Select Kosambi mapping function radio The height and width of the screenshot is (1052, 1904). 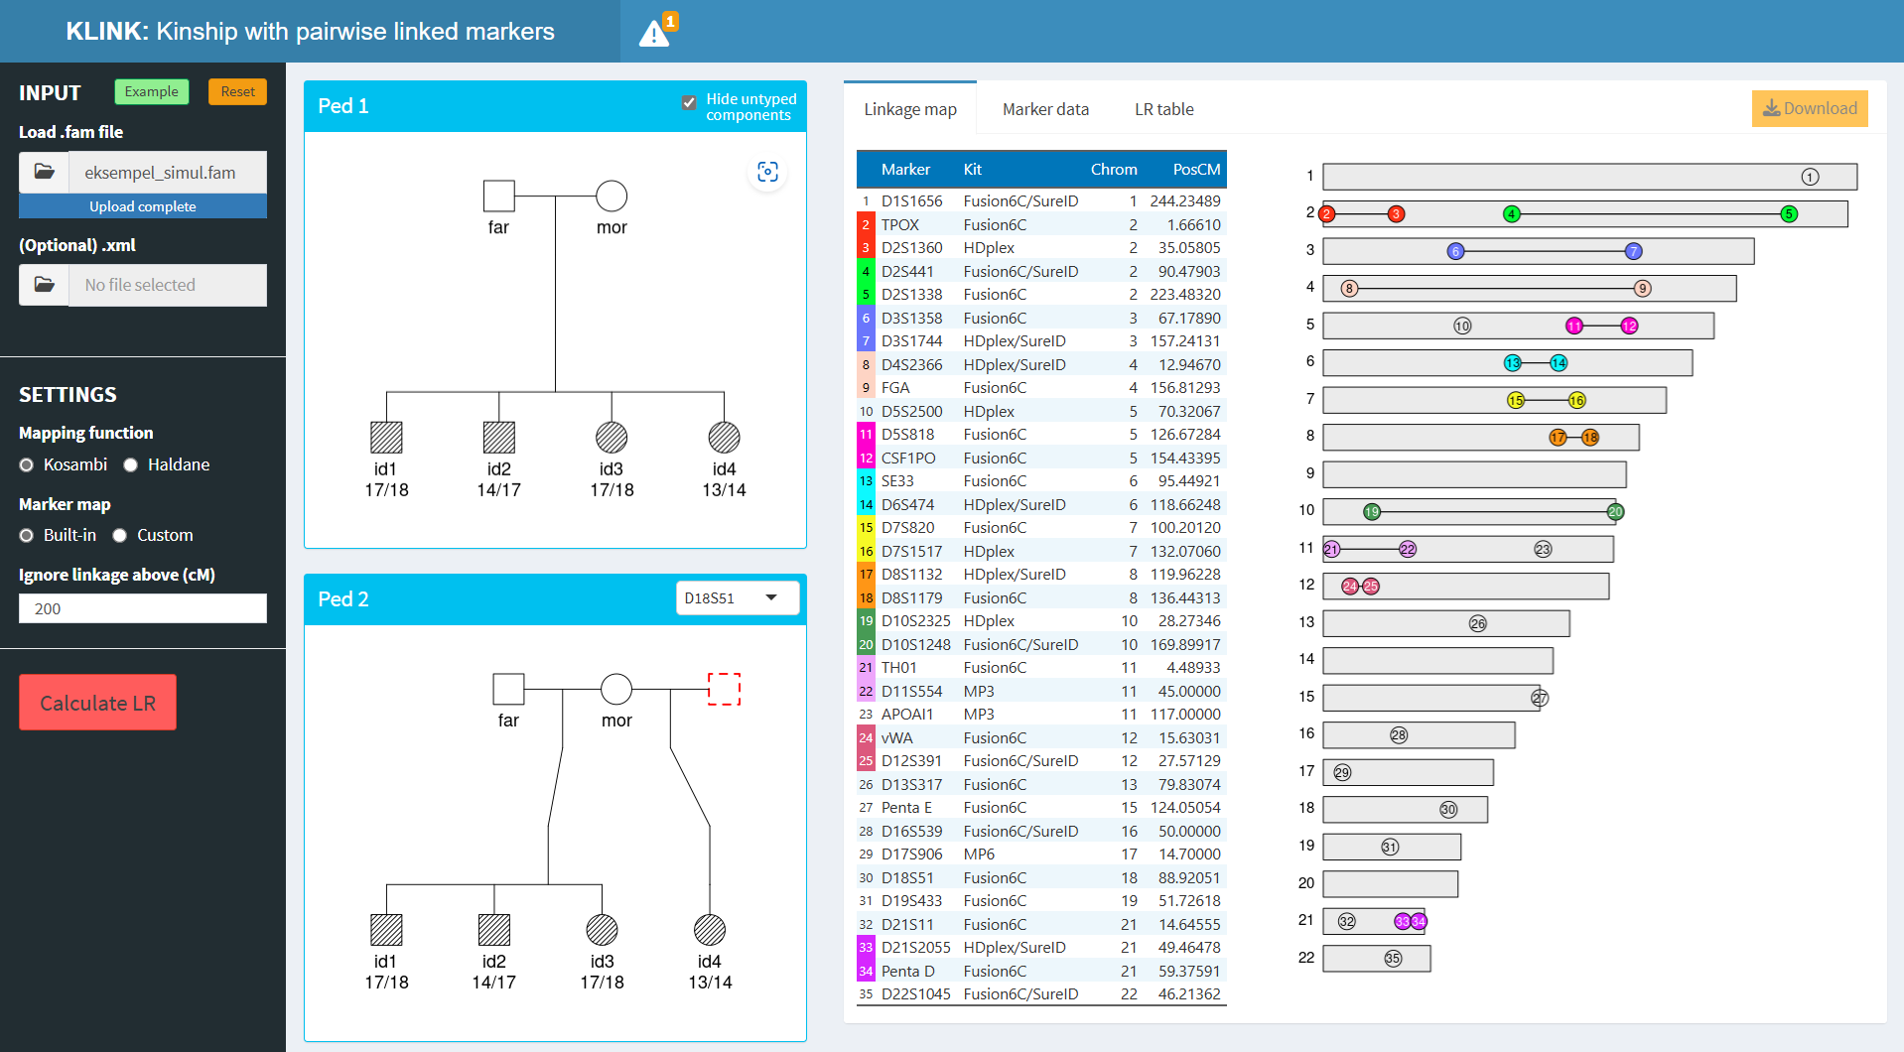(x=27, y=465)
